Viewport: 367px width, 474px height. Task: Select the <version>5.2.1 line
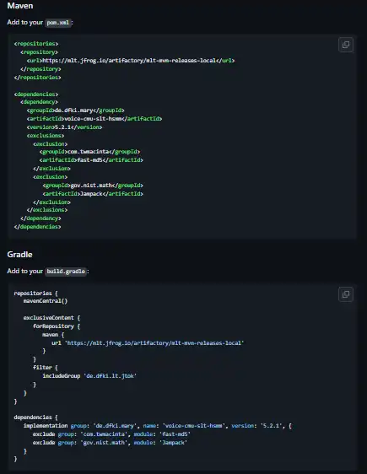point(64,127)
